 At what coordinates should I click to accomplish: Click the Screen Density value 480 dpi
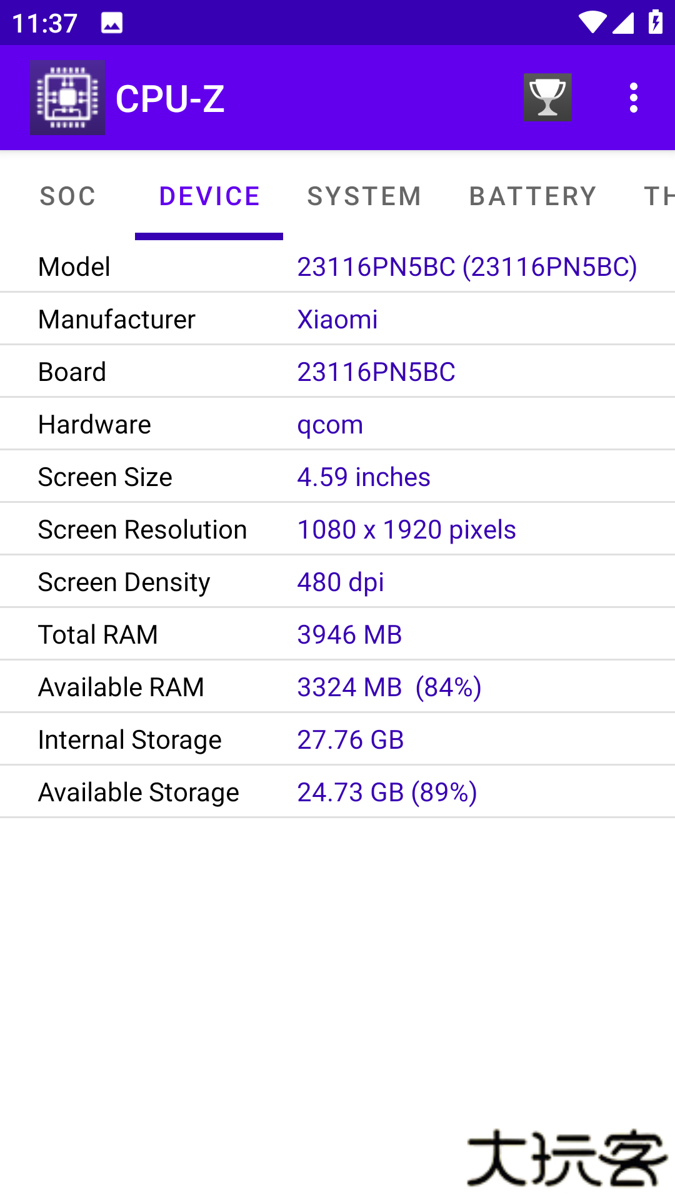click(341, 582)
